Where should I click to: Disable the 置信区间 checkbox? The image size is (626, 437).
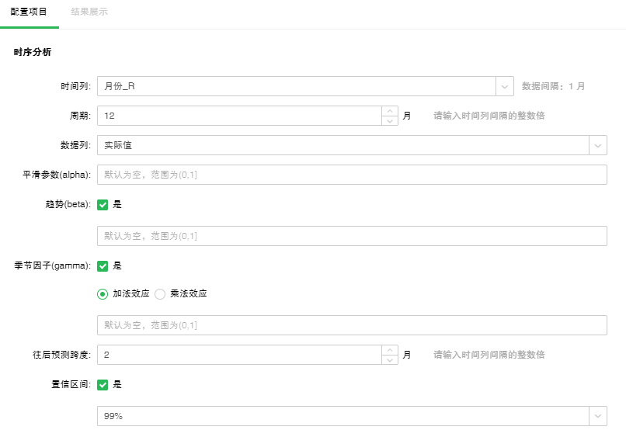point(103,384)
